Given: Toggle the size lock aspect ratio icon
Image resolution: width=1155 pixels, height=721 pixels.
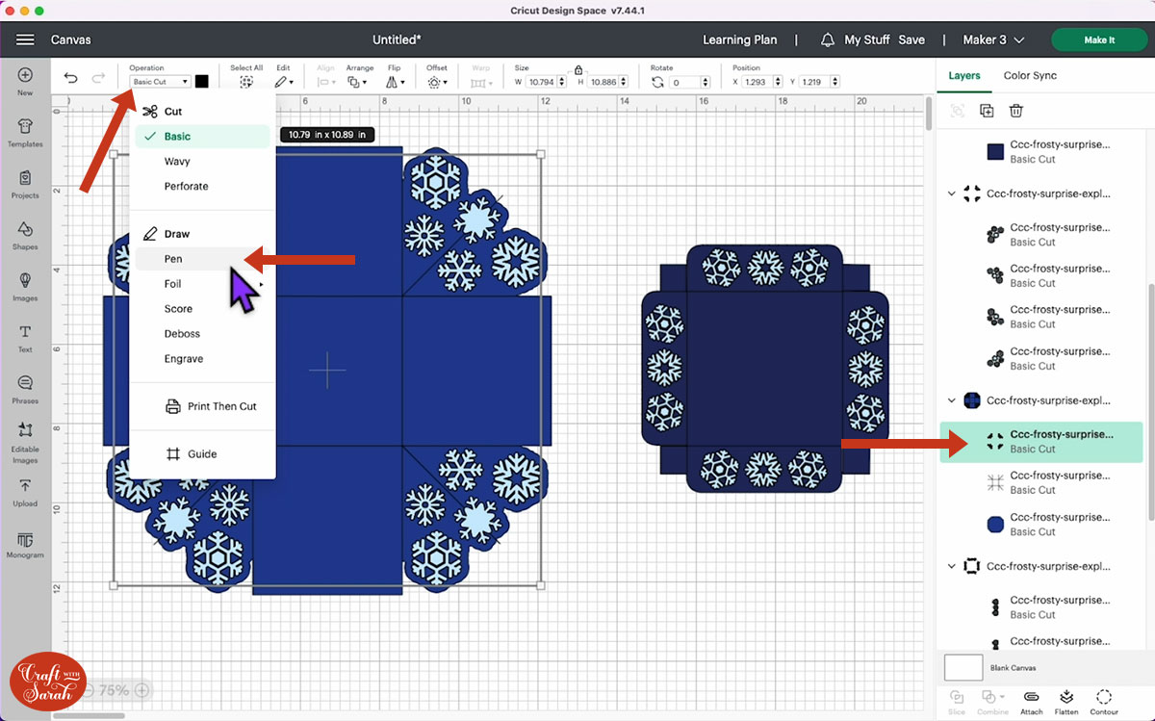Looking at the screenshot, I should pyautogui.click(x=577, y=70).
